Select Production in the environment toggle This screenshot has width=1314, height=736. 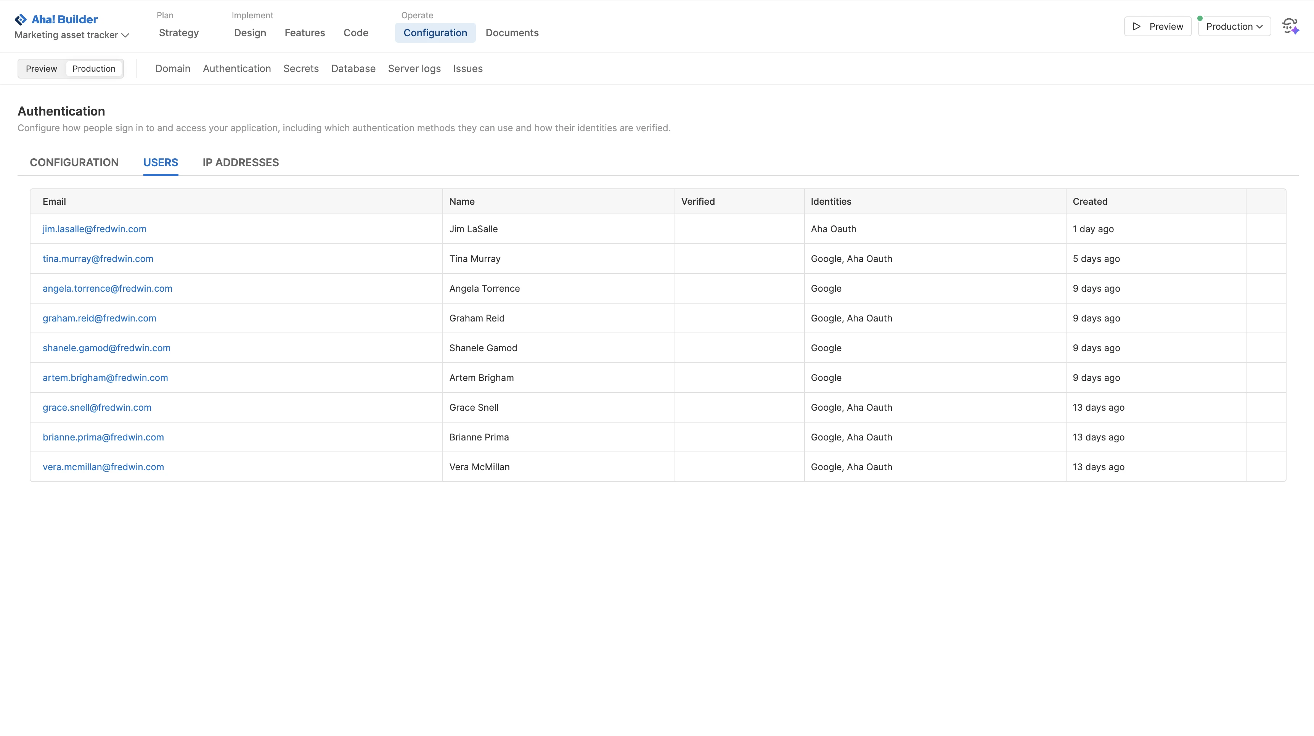click(x=94, y=68)
